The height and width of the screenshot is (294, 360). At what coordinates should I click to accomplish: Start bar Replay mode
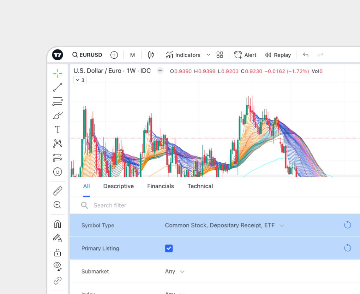pos(278,55)
